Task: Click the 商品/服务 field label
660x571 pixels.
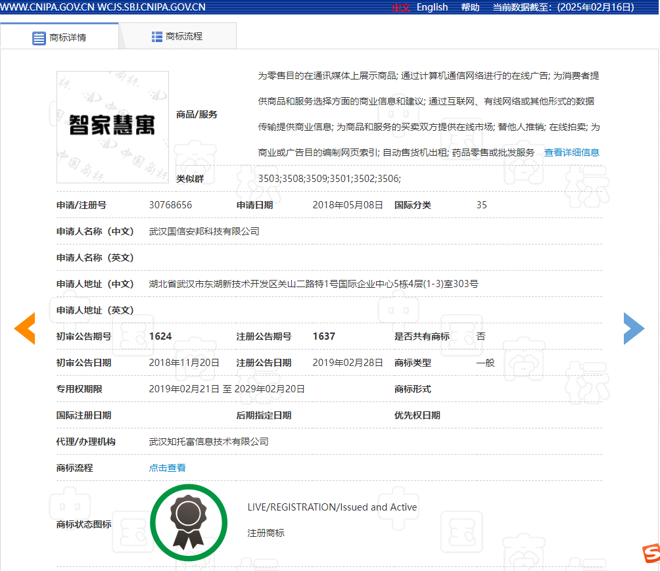Action: [x=197, y=114]
